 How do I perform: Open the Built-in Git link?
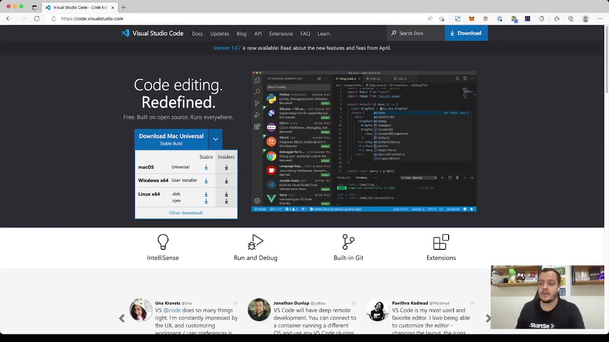point(348,258)
